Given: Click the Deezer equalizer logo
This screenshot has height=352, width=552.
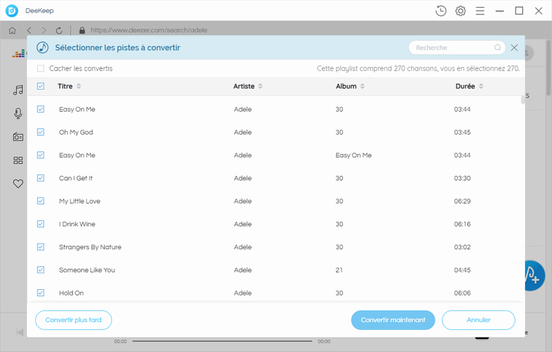Looking at the screenshot, I should (x=19, y=54).
